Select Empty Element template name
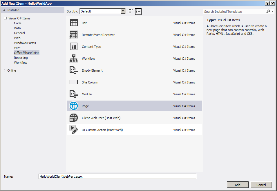The image size is (277, 191). 92,70
